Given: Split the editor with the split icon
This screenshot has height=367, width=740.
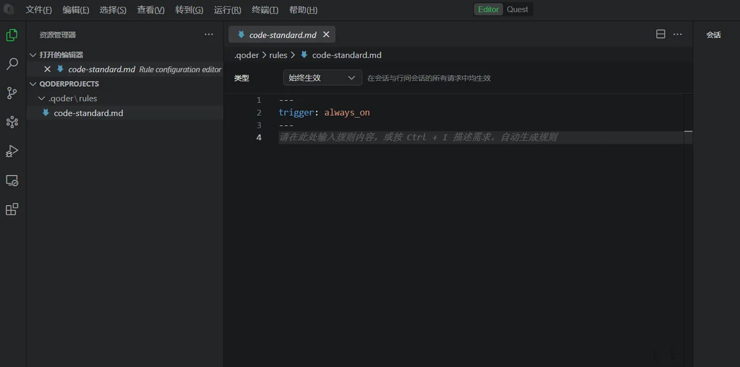Looking at the screenshot, I should tap(660, 33).
